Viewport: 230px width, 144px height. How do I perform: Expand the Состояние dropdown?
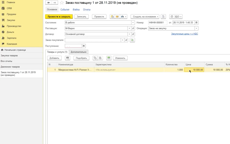click(133, 23)
